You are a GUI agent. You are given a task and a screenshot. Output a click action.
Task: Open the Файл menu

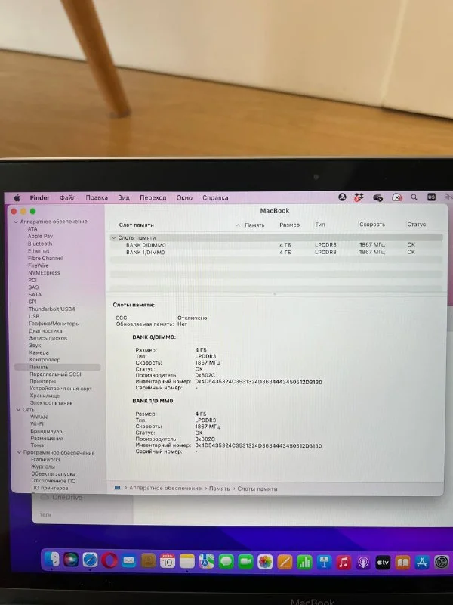coord(68,197)
